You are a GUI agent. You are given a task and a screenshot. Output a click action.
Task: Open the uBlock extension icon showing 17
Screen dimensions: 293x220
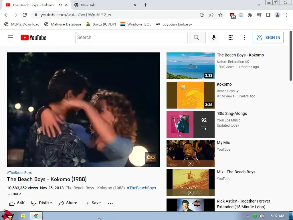232,15
